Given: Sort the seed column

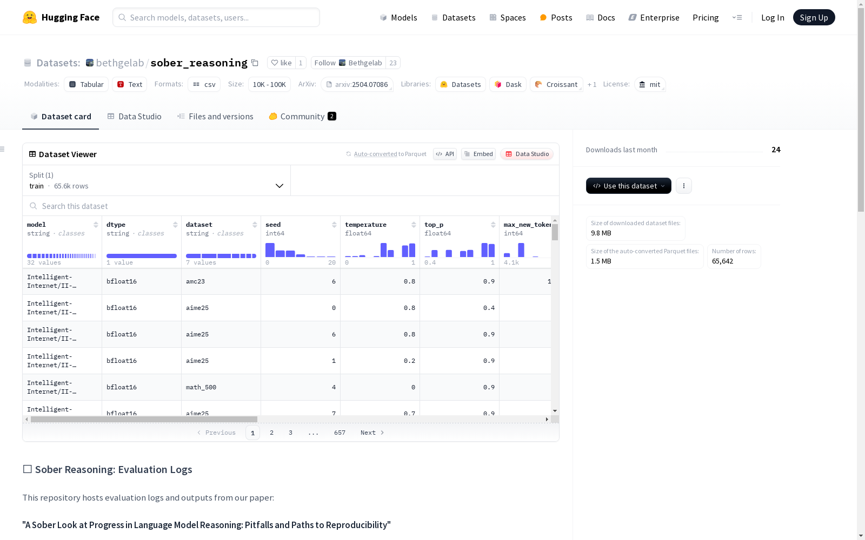Looking at the screenshot, I should [334, 225].
